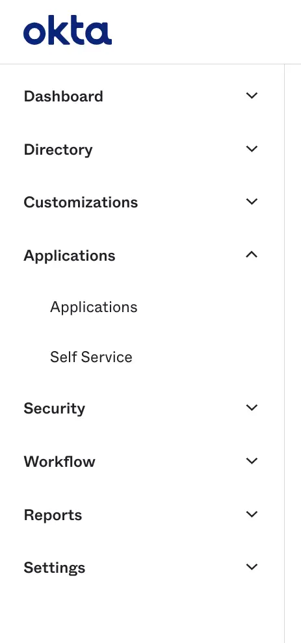Open the Self Service sub-item
The width and height of the screenshot is (301, 643).
91,357
